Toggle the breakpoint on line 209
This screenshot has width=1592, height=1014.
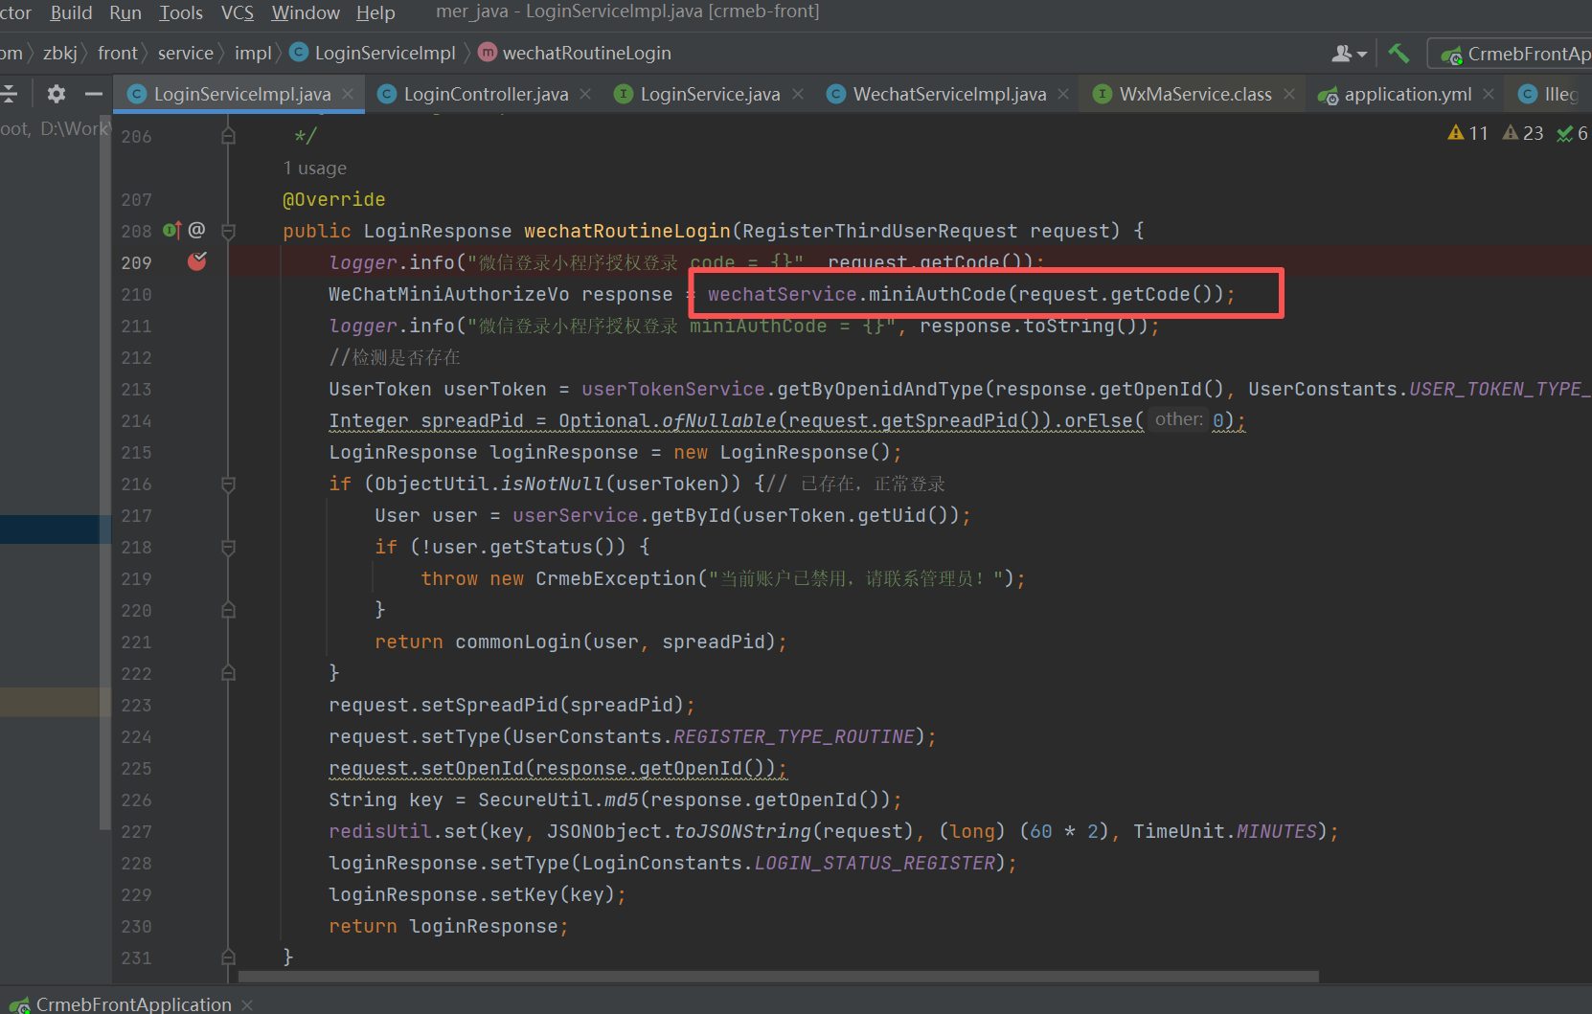197,261
